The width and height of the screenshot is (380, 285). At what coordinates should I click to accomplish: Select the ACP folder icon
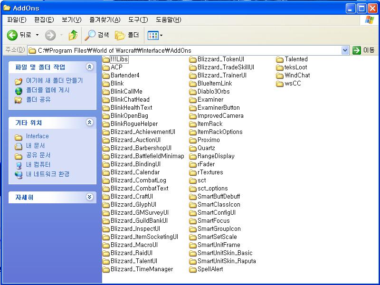[x=106, y=67]
